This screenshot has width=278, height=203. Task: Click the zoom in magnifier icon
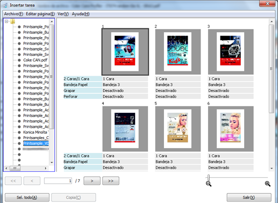268,184
